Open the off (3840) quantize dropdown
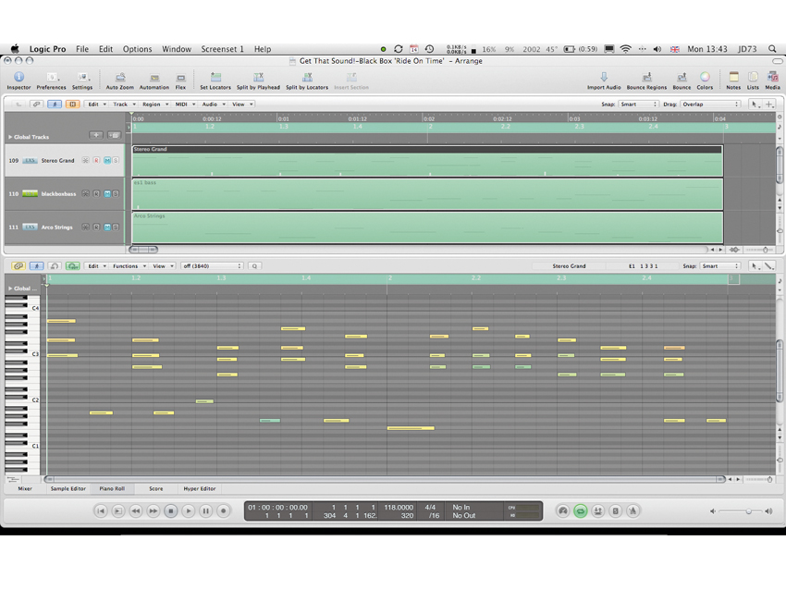Image resolution: width=786 pixels, height=590 pixels. tap(212, 266)
